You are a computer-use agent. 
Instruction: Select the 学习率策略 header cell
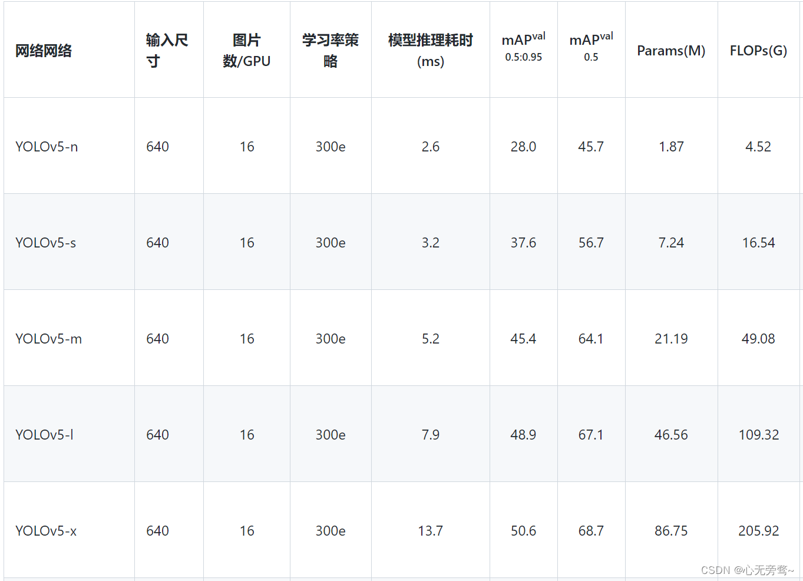point(331,51)
